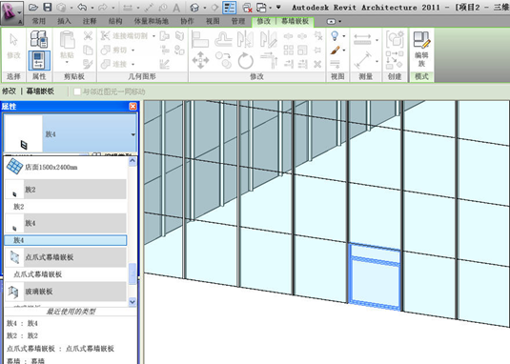Click the Undo arrow icon
The height and width of the screenshot is (364, 510).
point(82,8)
